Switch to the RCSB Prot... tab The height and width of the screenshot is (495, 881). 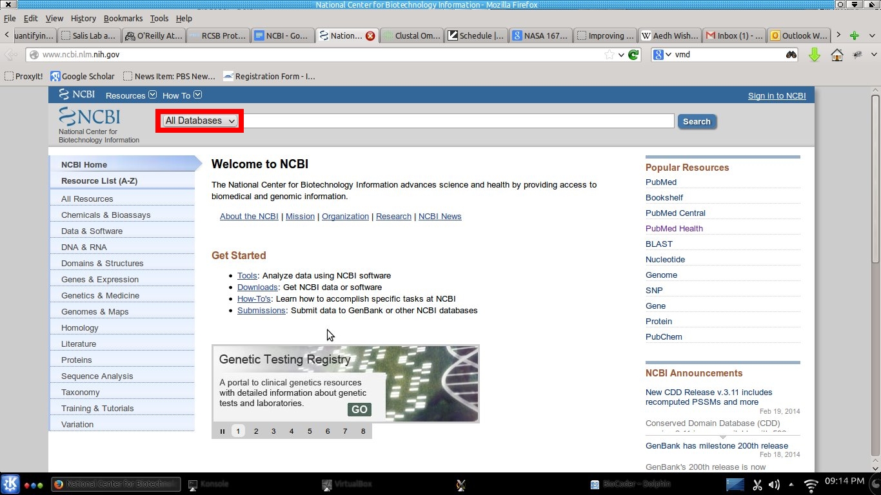217,36
